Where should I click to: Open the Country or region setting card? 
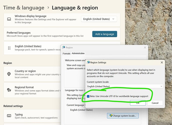pos(32,74)
